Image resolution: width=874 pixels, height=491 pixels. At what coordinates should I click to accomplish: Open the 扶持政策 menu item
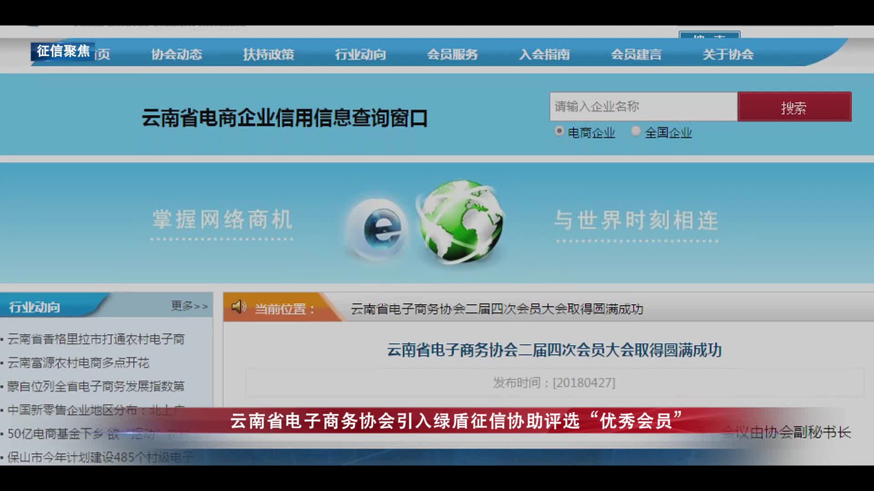[269, 54]
